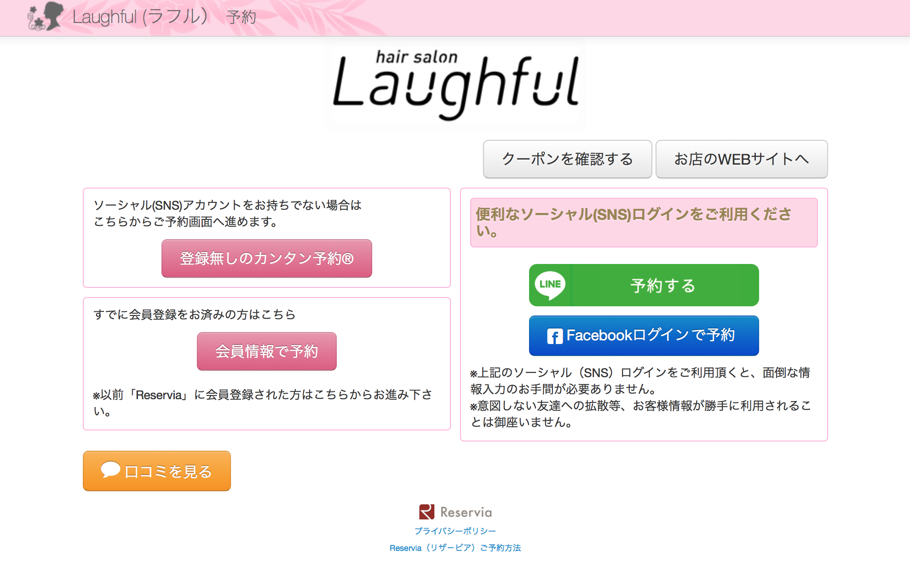Image resolution: width=910 pixels, height=562 pixels.
Task: Select the 予約 header menu item
Action: [x=241, y=17]
